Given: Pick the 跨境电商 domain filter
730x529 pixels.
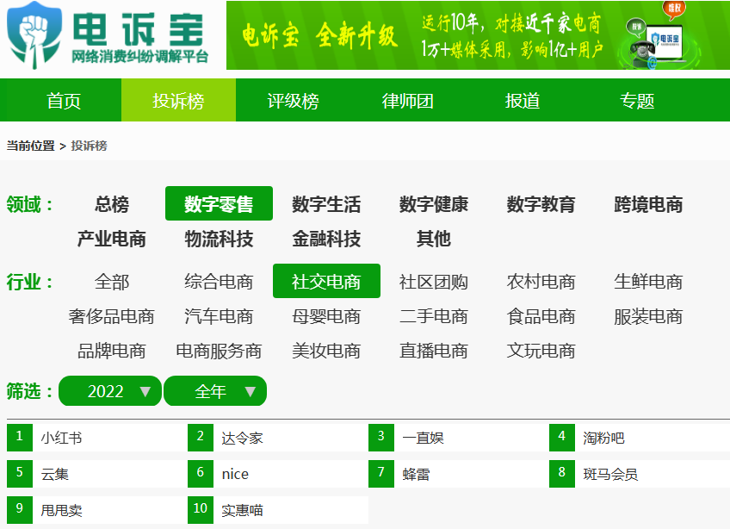Looking at the screenshot, I should tap(648, 203).
